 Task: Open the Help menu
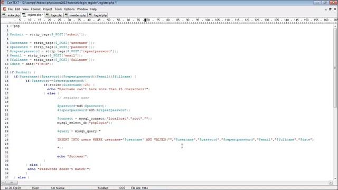pos(93,9)
